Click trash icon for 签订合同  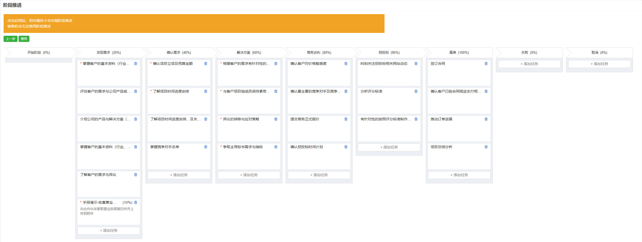coord(486,64)
